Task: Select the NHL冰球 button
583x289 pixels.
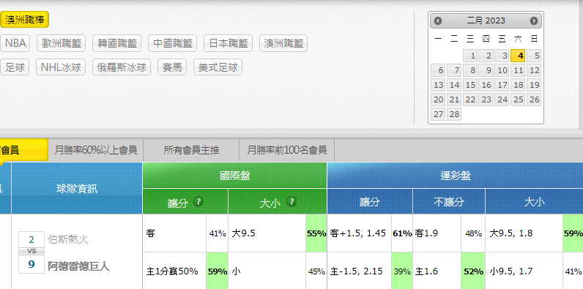Action: (61, 67)
